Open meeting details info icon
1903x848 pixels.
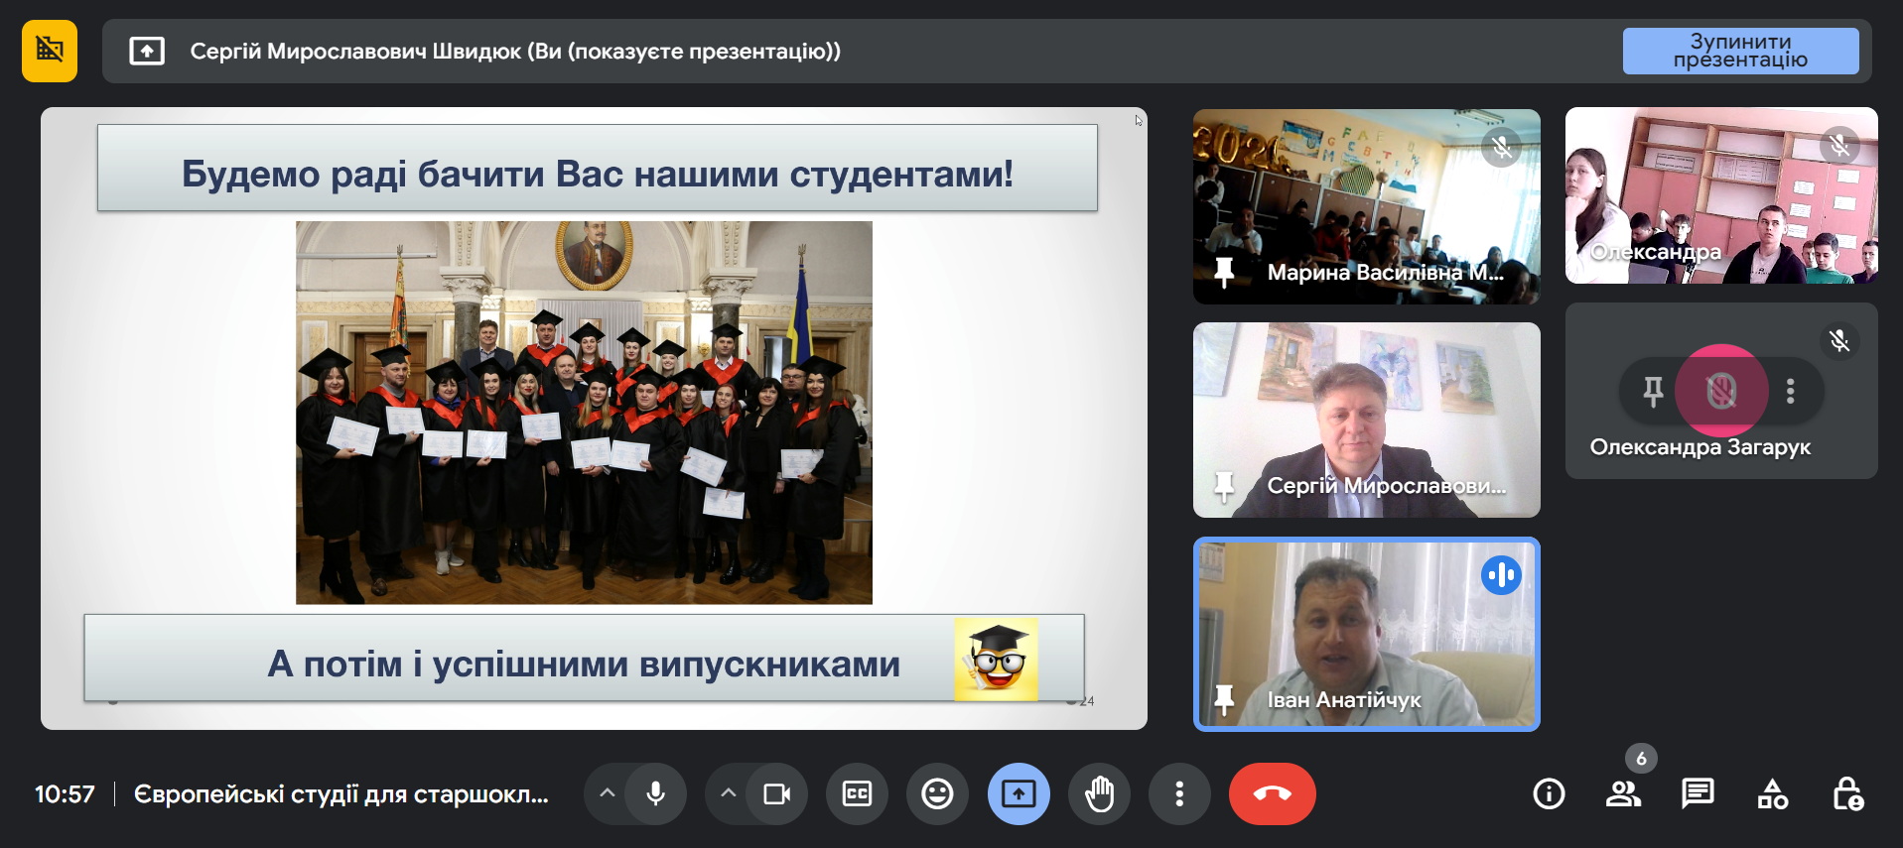click(x=1549, y=793)
